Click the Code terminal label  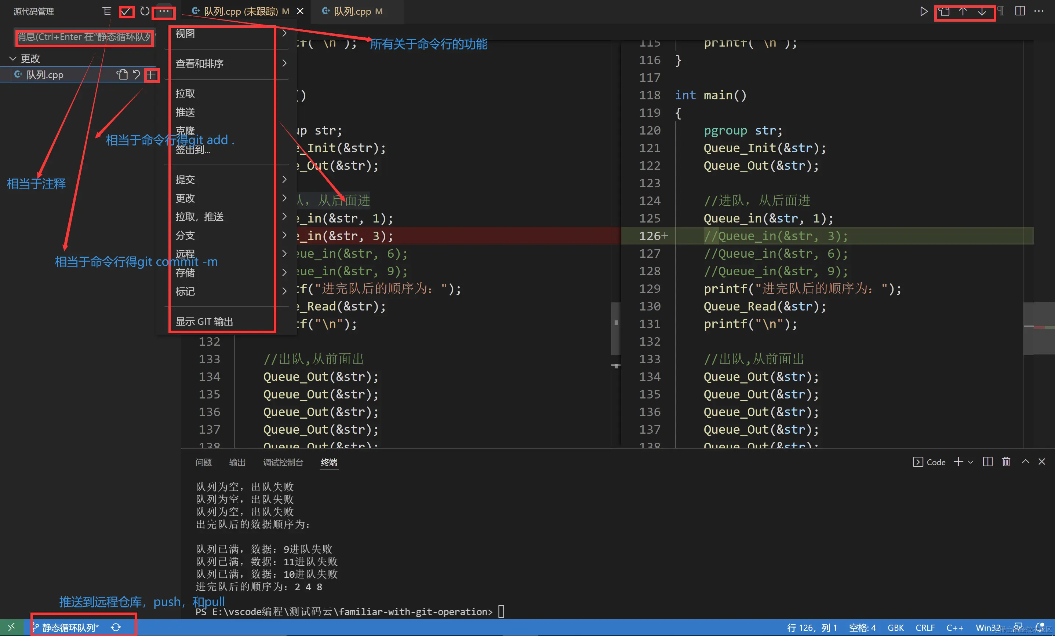(929, 462)
